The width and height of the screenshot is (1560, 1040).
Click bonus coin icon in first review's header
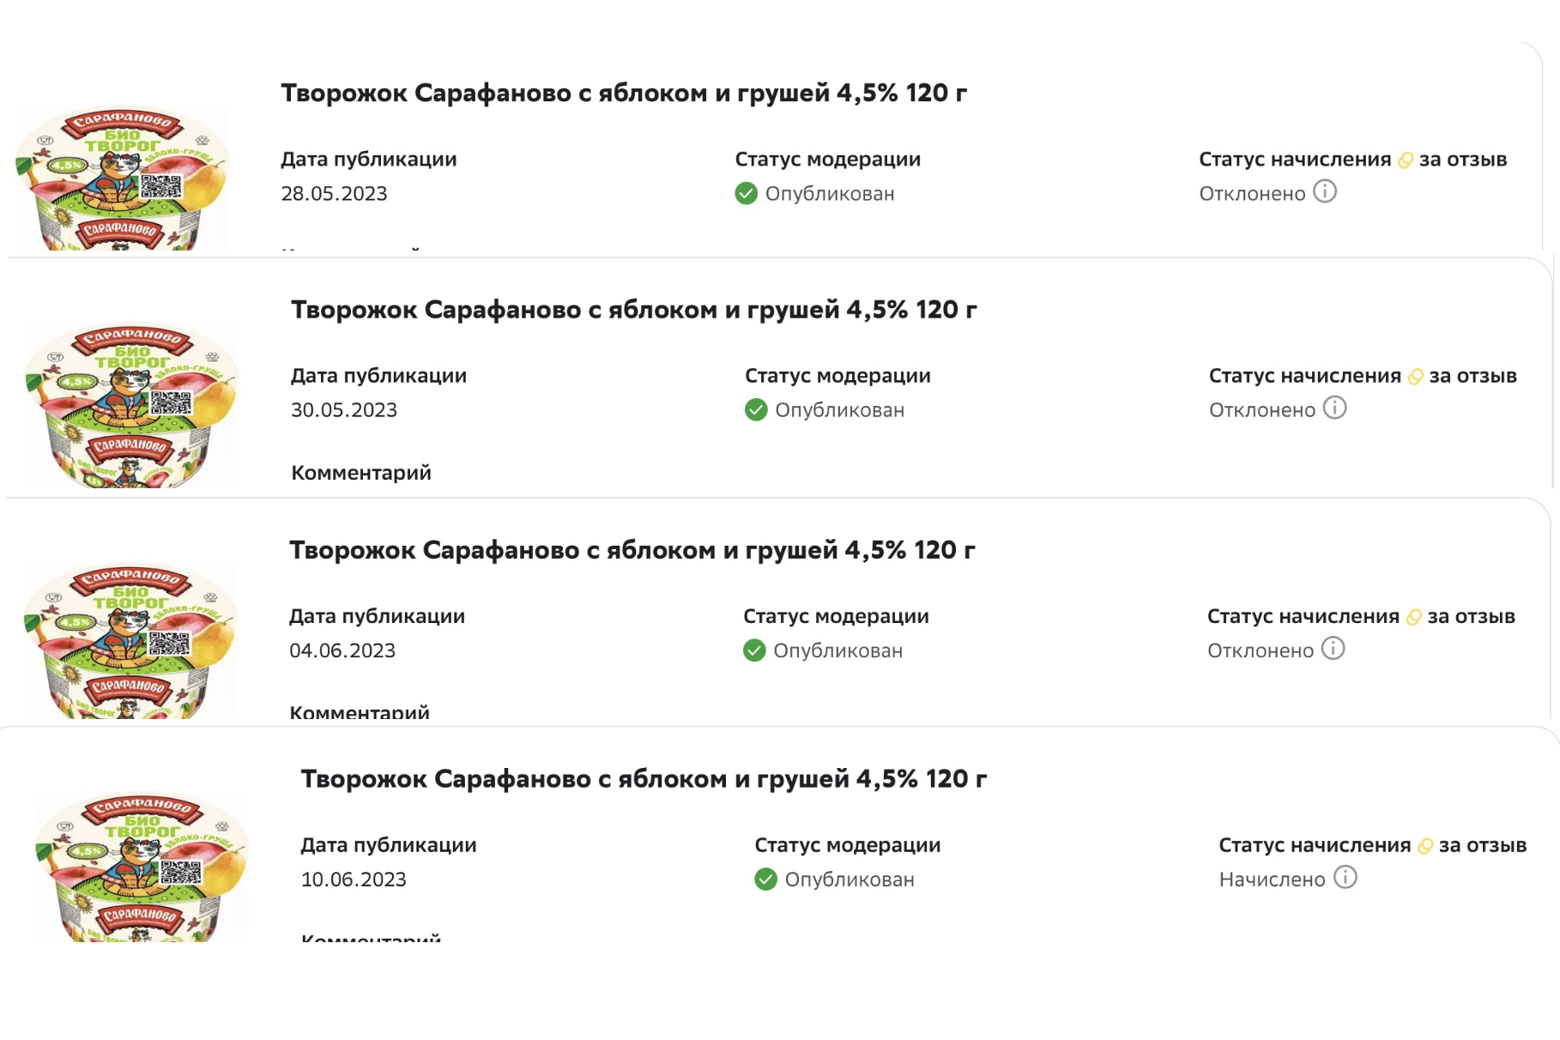1406,160
